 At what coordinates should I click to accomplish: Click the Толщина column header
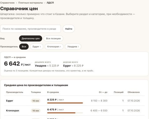coord(36,92)
